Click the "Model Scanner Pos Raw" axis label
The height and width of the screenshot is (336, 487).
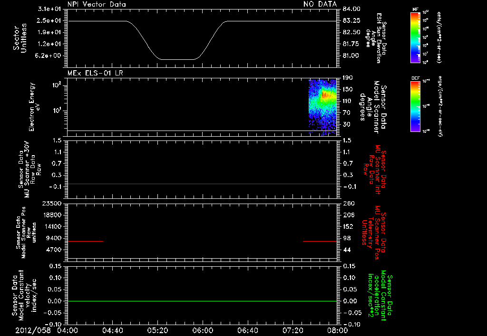pos(26,233)
